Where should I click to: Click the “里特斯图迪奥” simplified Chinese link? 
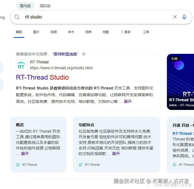65,54
